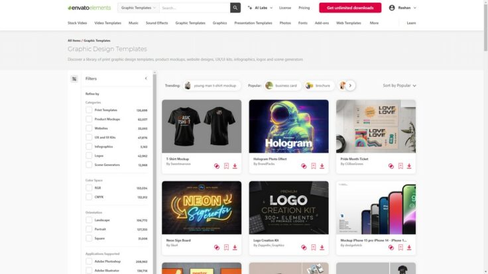Check the Adobe Photoshop application filter
Screen dimensions: 488x274
coord(89,261)
